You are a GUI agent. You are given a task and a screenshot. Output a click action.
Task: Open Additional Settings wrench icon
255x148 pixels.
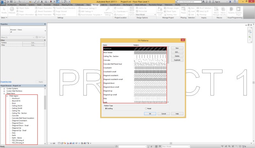tap(108, 11)
